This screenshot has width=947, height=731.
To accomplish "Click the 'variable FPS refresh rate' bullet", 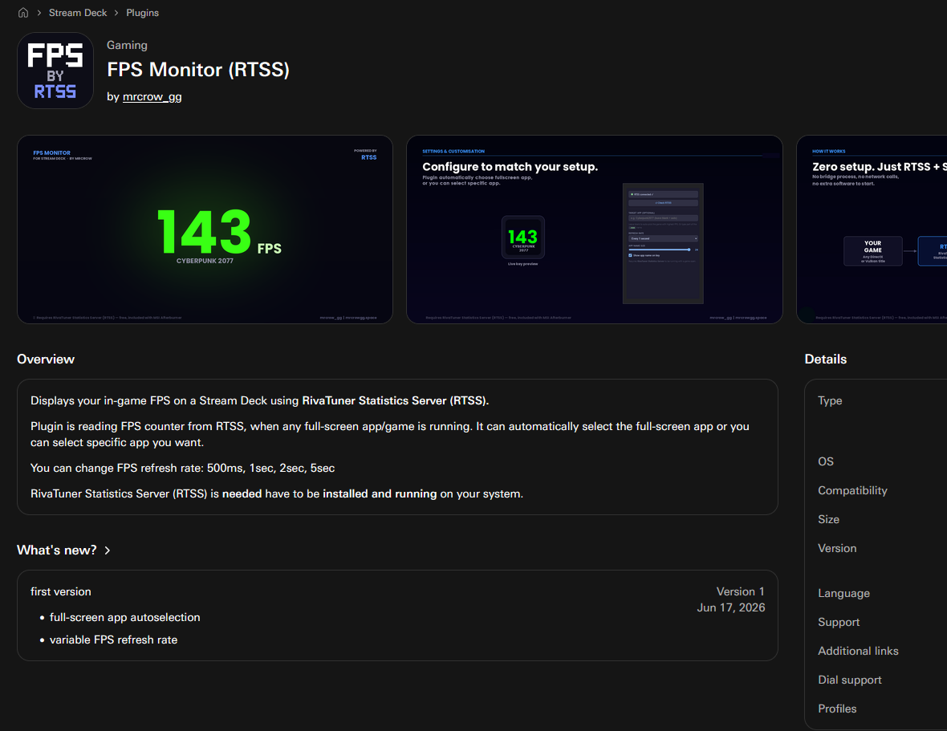I will 113,640.
